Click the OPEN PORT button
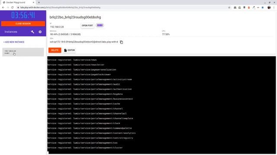Viewport: 277px width, 155px height. pos(87,25)
